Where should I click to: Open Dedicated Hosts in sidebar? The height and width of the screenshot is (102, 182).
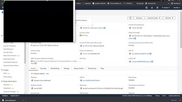click(x=9, y=59)
